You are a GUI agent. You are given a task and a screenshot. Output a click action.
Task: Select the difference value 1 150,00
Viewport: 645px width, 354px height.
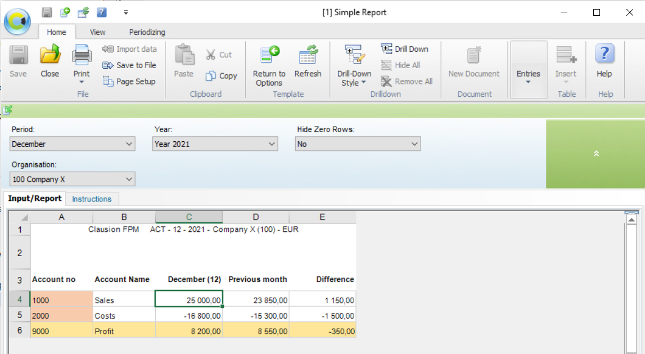[x=322, y=299]
